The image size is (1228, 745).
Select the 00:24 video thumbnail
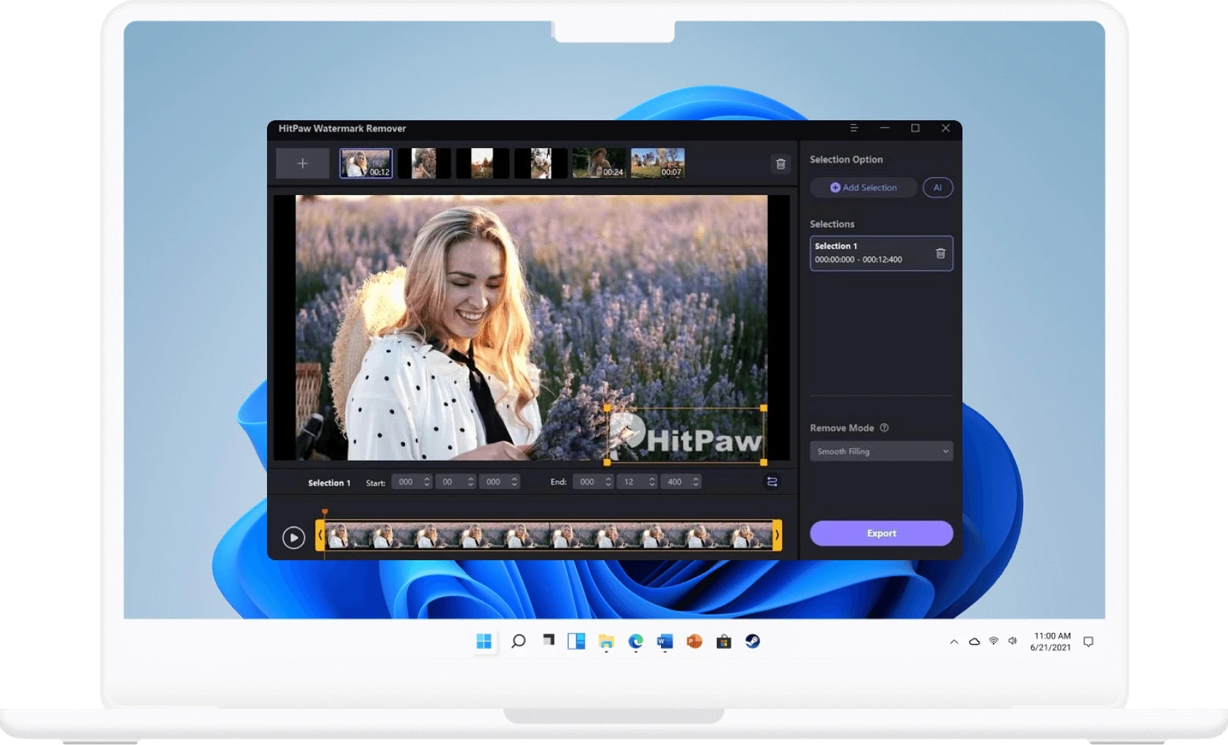pyautogui.click(x=599, y=164)
